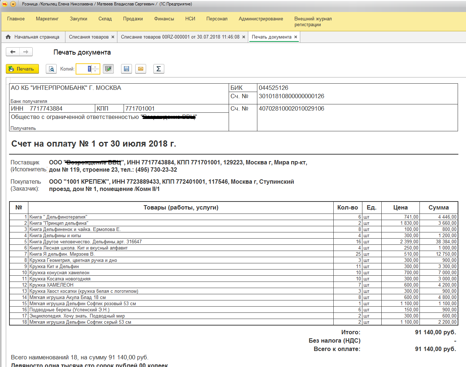Click the yellow Печать button
The image size is (466, 367).
click(22, 69)
